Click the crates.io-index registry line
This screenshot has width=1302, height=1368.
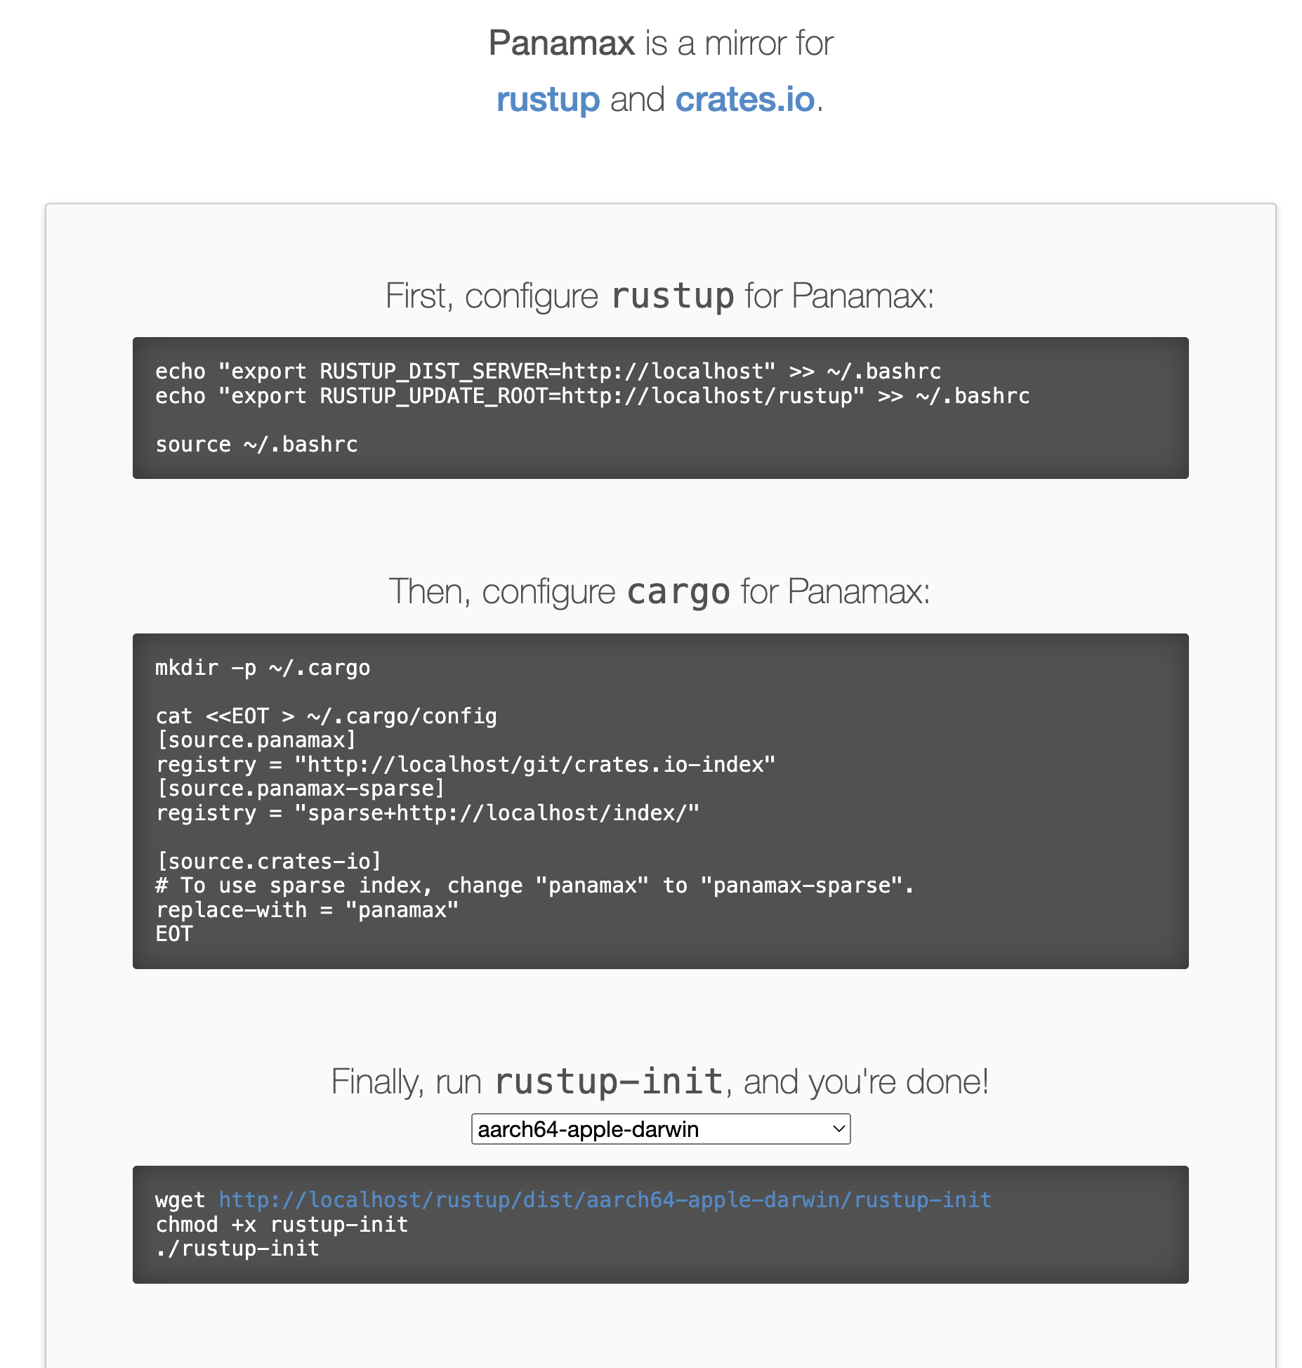(x=466, y=765)
